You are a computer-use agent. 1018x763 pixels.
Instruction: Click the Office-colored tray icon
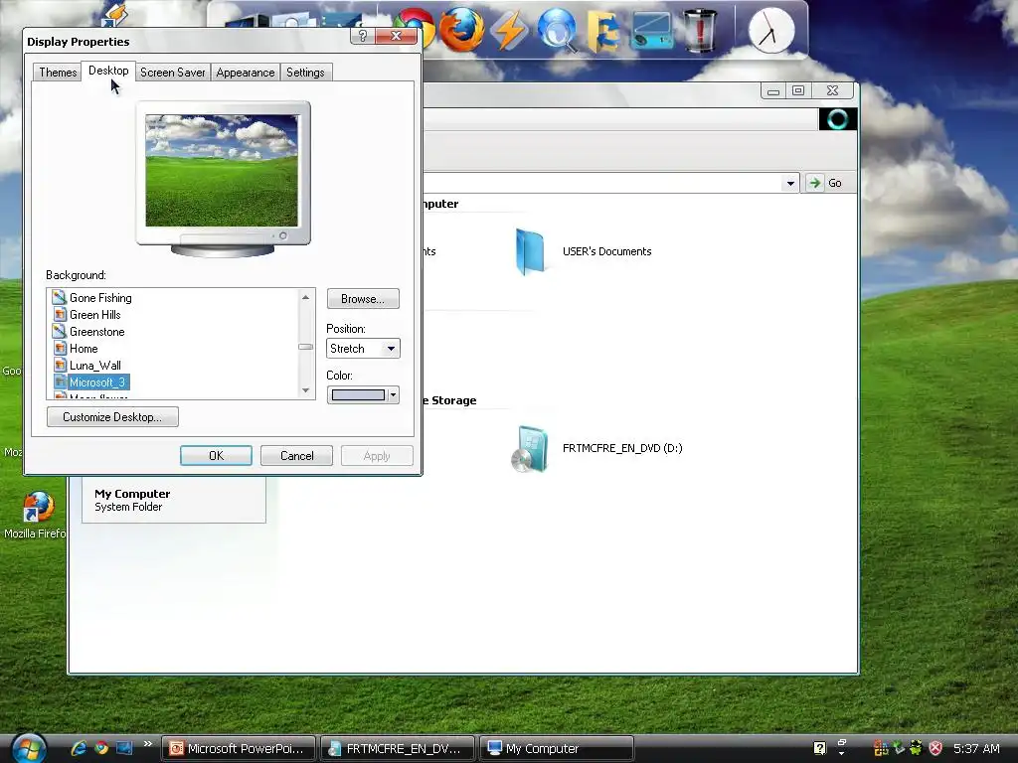point(881,748)
